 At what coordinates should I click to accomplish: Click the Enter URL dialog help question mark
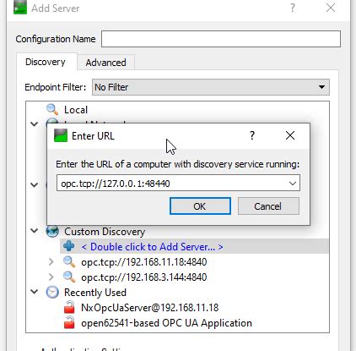(x=252, y=135)
